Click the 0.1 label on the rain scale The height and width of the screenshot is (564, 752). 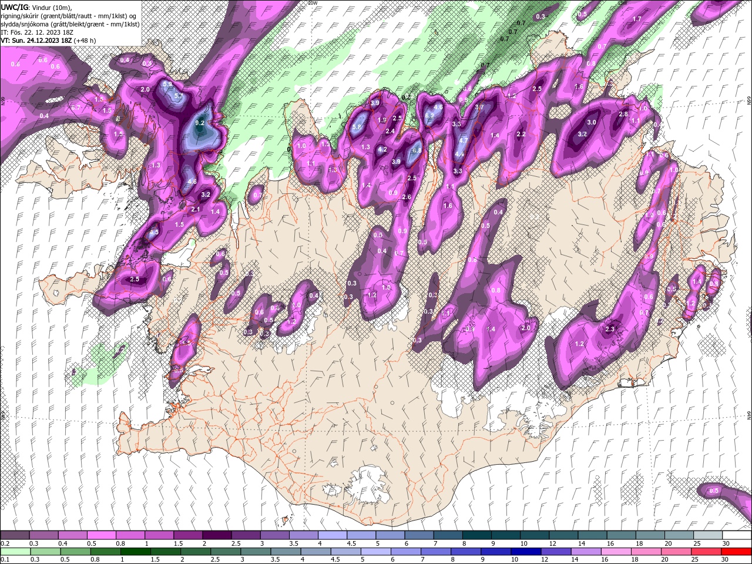pyautogui.click(x=4, y=560)
